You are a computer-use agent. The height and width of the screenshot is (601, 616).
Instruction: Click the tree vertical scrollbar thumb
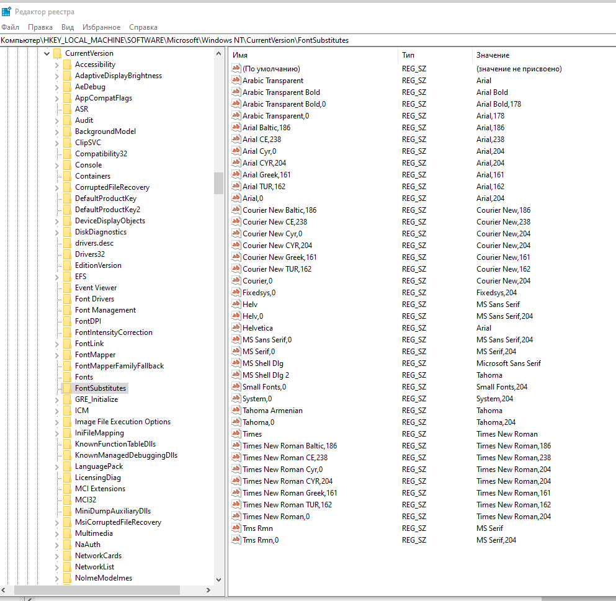click(219, 183)
